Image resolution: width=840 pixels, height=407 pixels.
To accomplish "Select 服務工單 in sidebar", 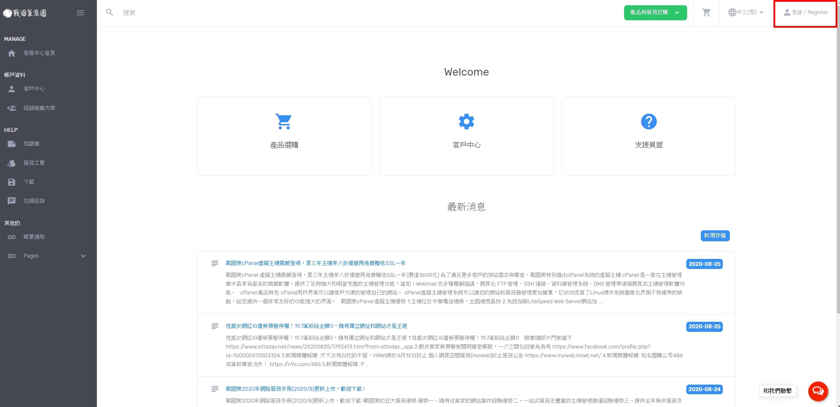I will click(x=34, y=163).
